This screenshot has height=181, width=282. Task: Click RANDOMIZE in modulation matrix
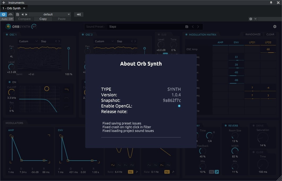click(x=253, y=34)
